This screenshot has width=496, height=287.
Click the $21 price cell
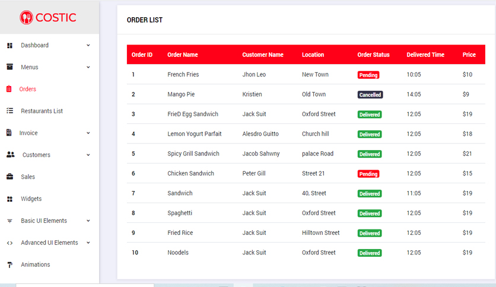[x=467, y=154]
